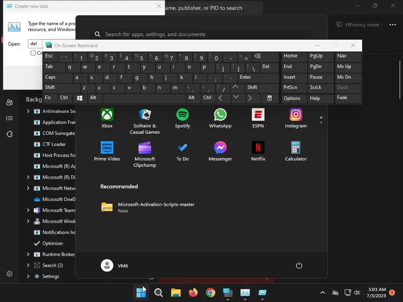Toggle ScrLk on On-Screen Keyboard

(x=320, y=88)
